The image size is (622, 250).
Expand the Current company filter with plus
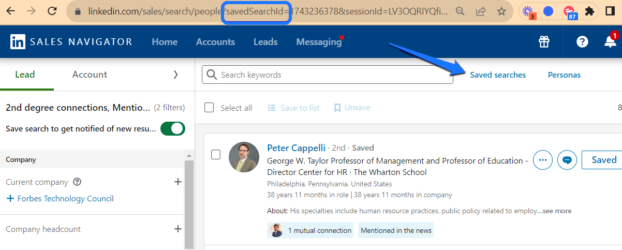[x=178, y=182]
